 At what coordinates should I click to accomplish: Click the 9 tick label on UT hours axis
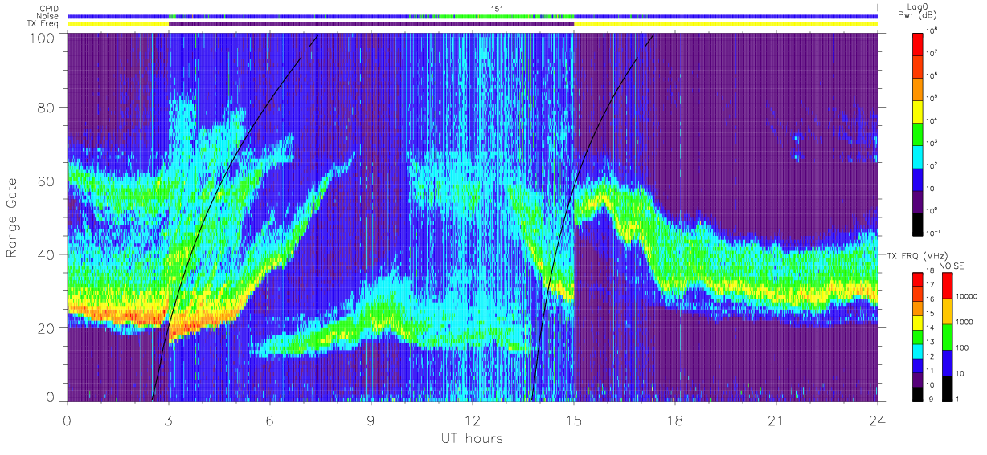coord(371,420)
